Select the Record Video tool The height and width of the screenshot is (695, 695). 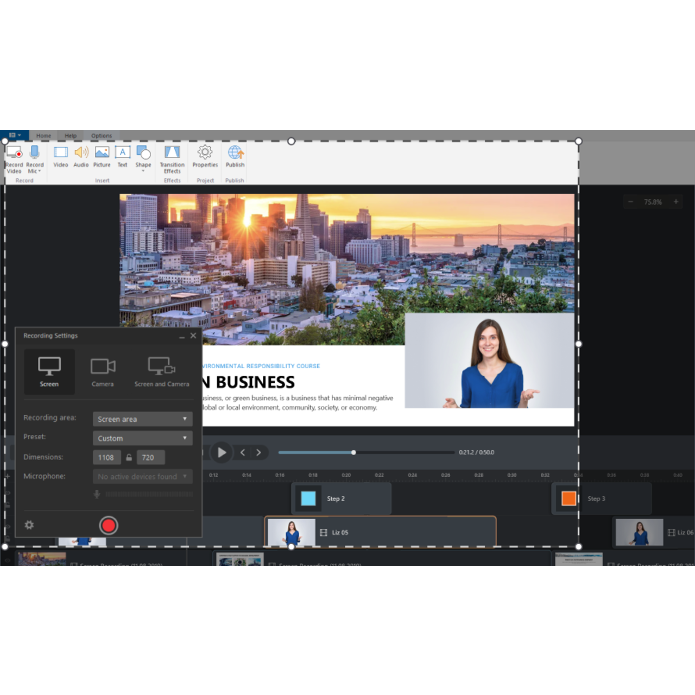(x=14, y=157)
